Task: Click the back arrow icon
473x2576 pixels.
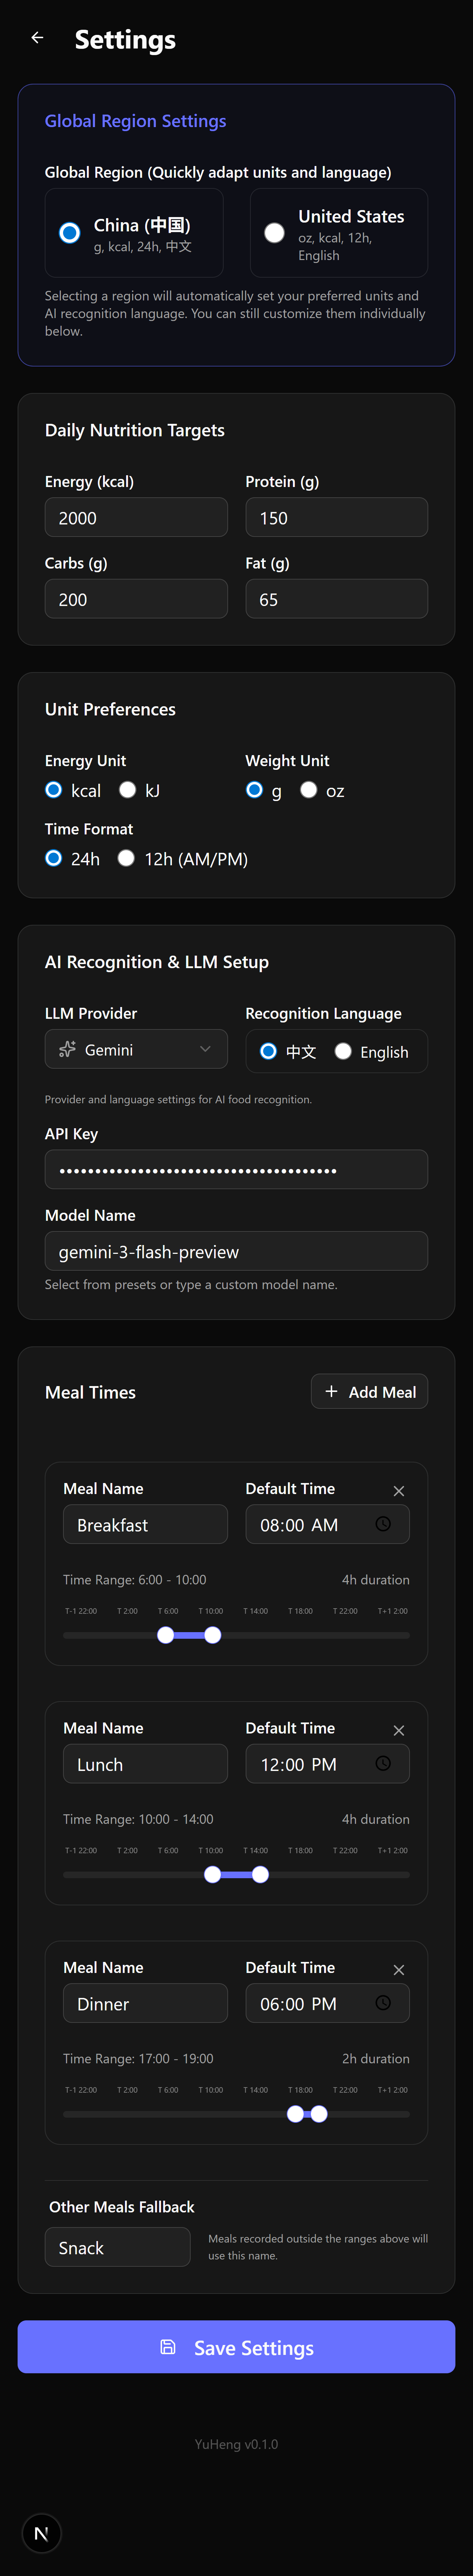Action: [x=37, y=38]
